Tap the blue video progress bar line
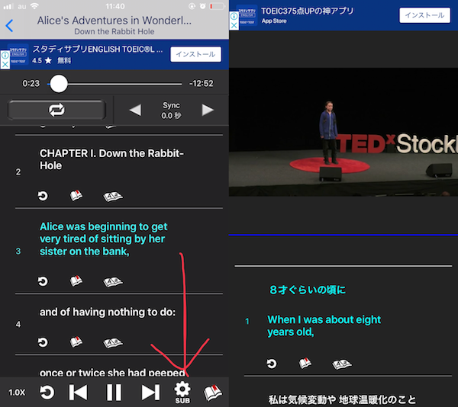Viewport: 458px width, 407px height. 343,235
